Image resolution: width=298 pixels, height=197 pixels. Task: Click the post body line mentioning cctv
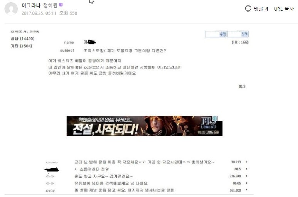point(114,67)
